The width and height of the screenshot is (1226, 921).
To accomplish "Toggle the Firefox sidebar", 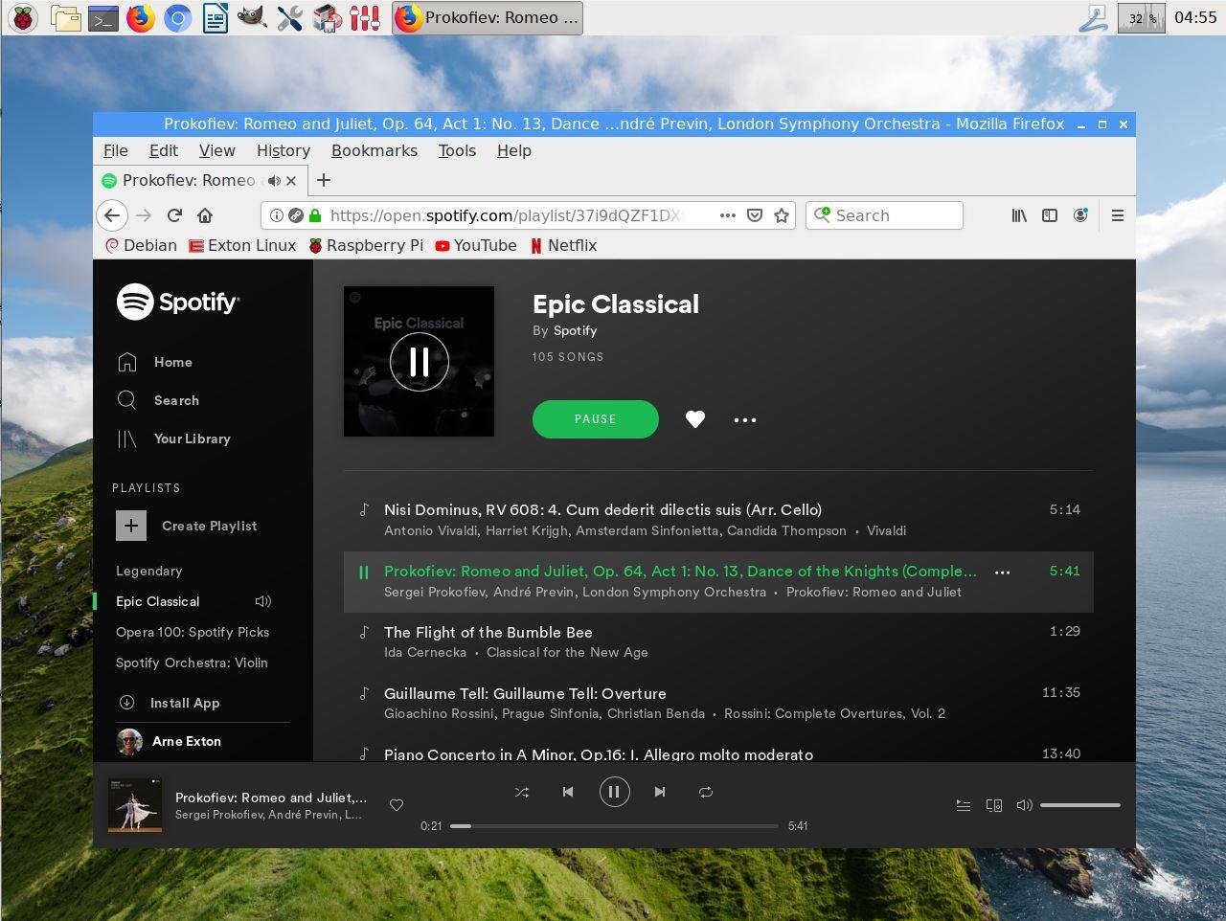I will pos(1050,215).
